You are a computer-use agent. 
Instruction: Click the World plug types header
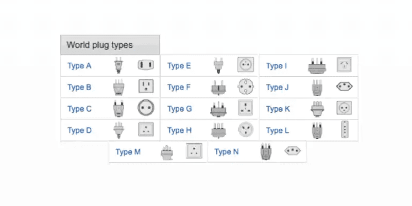point(110,45)
